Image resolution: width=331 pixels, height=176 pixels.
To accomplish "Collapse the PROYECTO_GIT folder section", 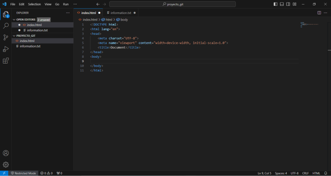I will click(x=25, y=35).
